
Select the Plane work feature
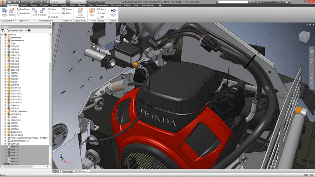[x=92, y=12]
